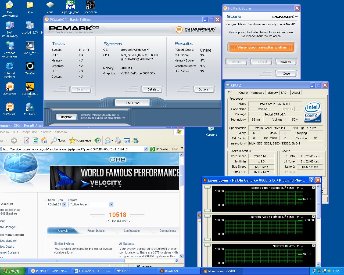Screen dimensions: 344x275
Task: Close the memory frequency (Частота памяти) graph
Action: pos(313,246)
